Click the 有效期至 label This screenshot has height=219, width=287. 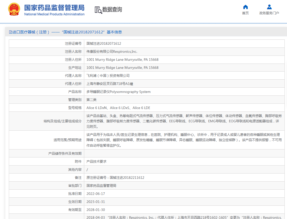pyautogui.click(x=75, y=210)
